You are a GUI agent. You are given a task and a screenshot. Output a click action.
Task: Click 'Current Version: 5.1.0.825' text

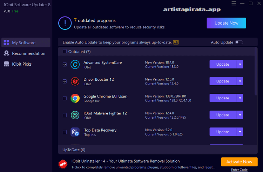click(164, 134)
